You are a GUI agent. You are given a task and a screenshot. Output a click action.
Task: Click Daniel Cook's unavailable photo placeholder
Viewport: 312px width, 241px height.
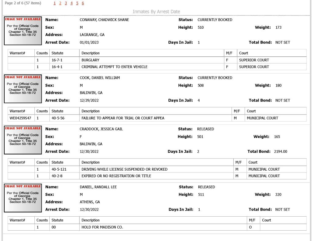23,89
